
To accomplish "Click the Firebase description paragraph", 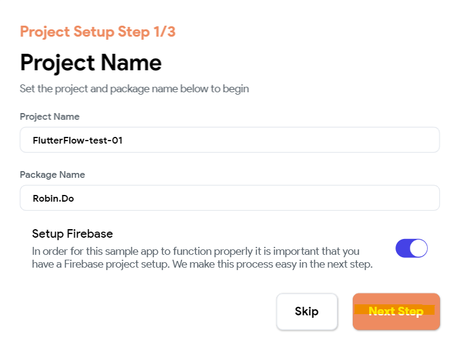I will (x=202, y=258).
